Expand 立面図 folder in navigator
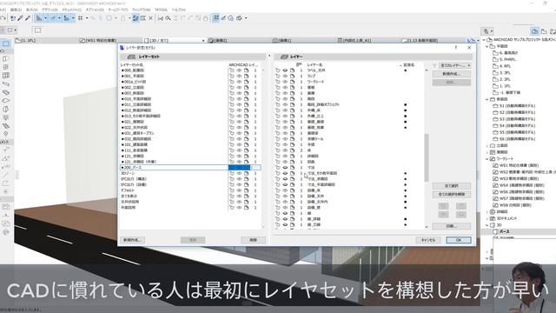This screenshot has width=556, height=313. [x=487, y=145]
